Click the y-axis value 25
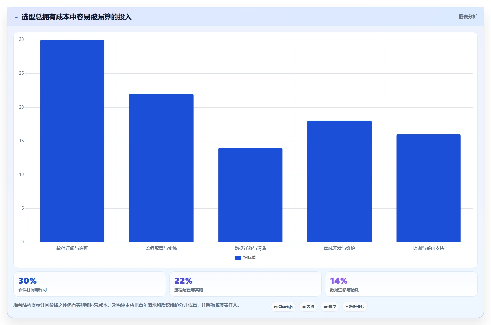This screenshot has height=325, width=491. 21,73
